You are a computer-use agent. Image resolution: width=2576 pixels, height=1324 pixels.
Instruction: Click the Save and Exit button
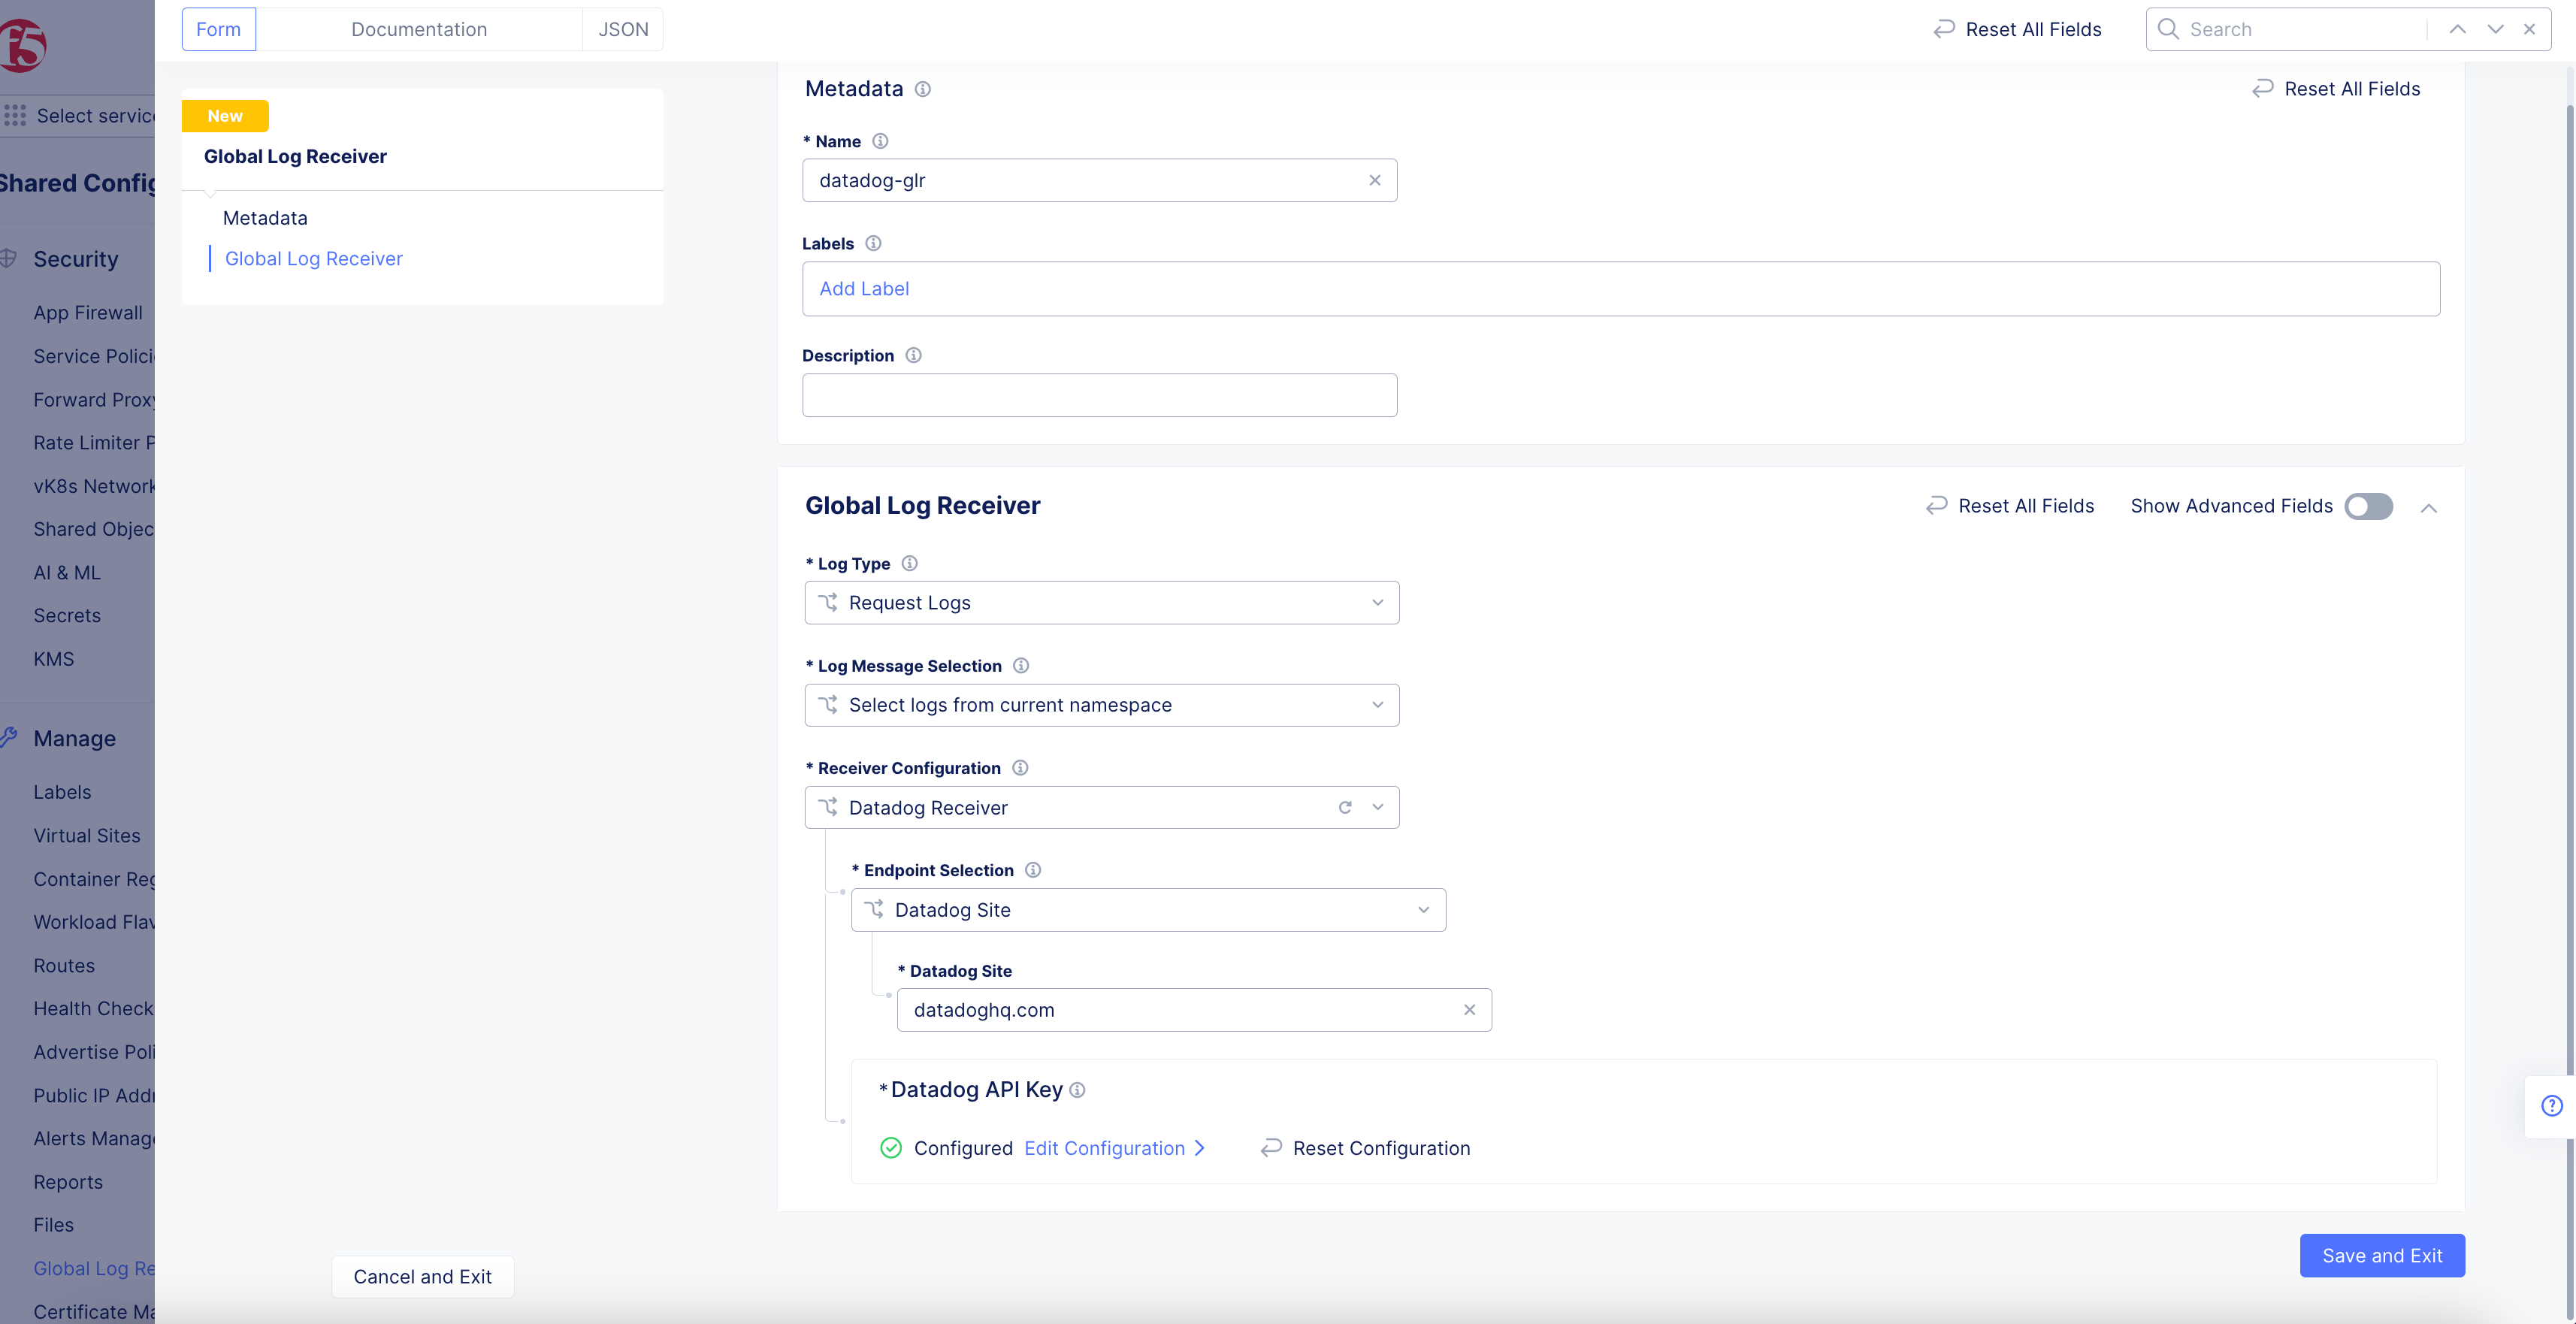pos(2382,1255)
